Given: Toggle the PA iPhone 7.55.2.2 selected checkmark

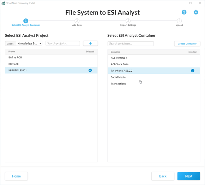Looking at the screenshot, I should [193, 71].
